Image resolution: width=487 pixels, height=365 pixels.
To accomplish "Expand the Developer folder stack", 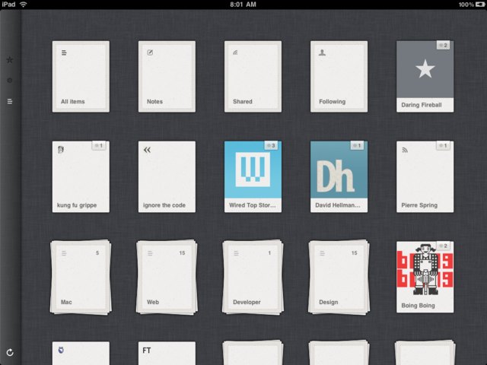I will [x=253, y=277].
